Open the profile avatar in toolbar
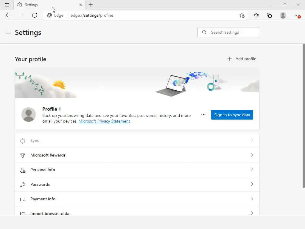The width and height of the screenshot is (305, 229). point(283,15)
